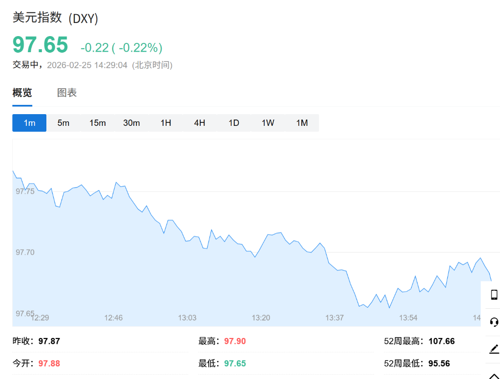Click the 97.65 current price value
Viewport: 500px width, 379px height.
tap(40, 45)
